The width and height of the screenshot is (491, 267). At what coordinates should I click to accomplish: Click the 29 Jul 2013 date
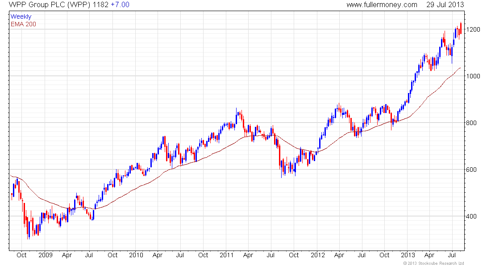tap(445, 5)
